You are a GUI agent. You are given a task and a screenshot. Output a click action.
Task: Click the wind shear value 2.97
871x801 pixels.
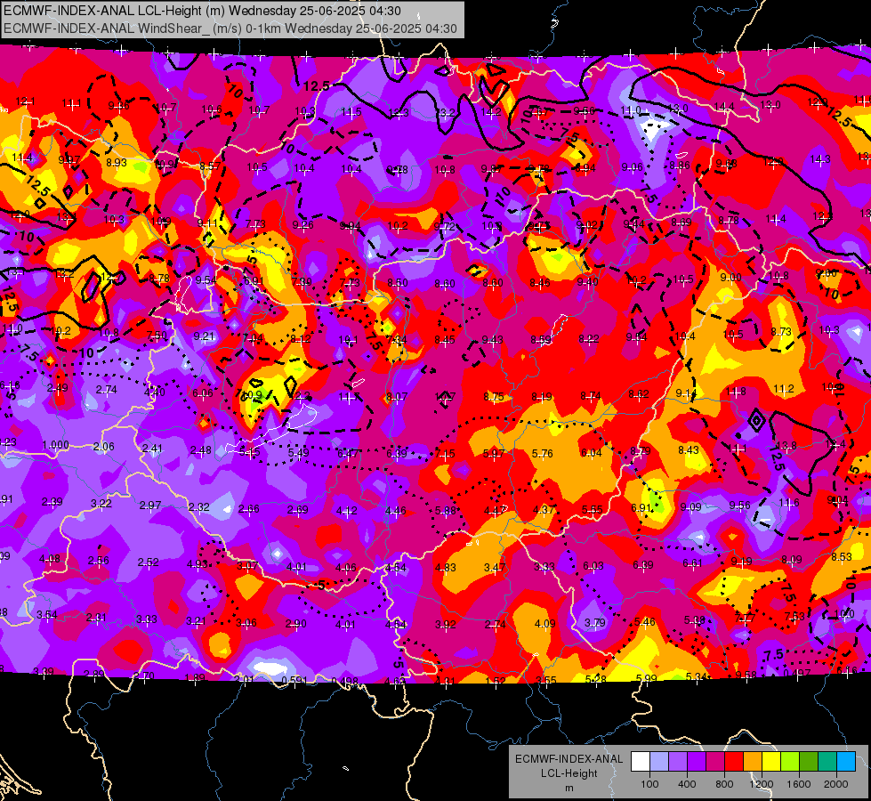coord(150,506)
